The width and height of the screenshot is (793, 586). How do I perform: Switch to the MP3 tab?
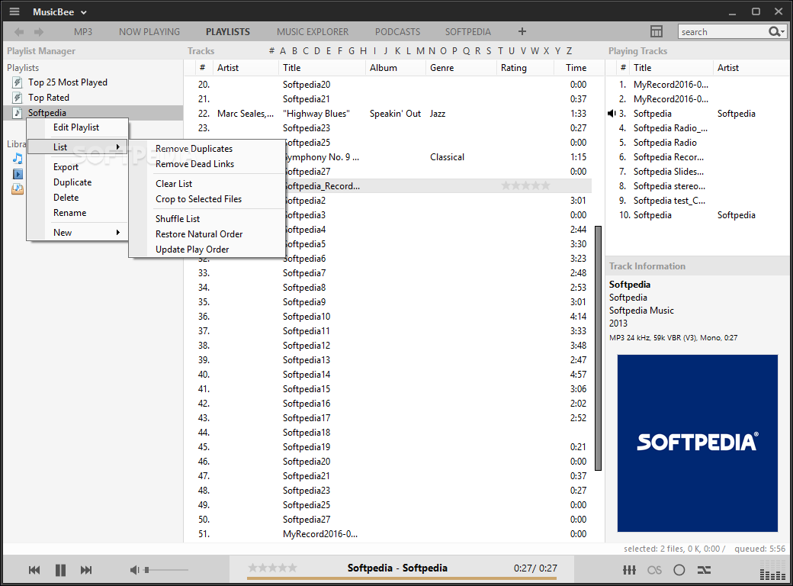click(83, 32)
